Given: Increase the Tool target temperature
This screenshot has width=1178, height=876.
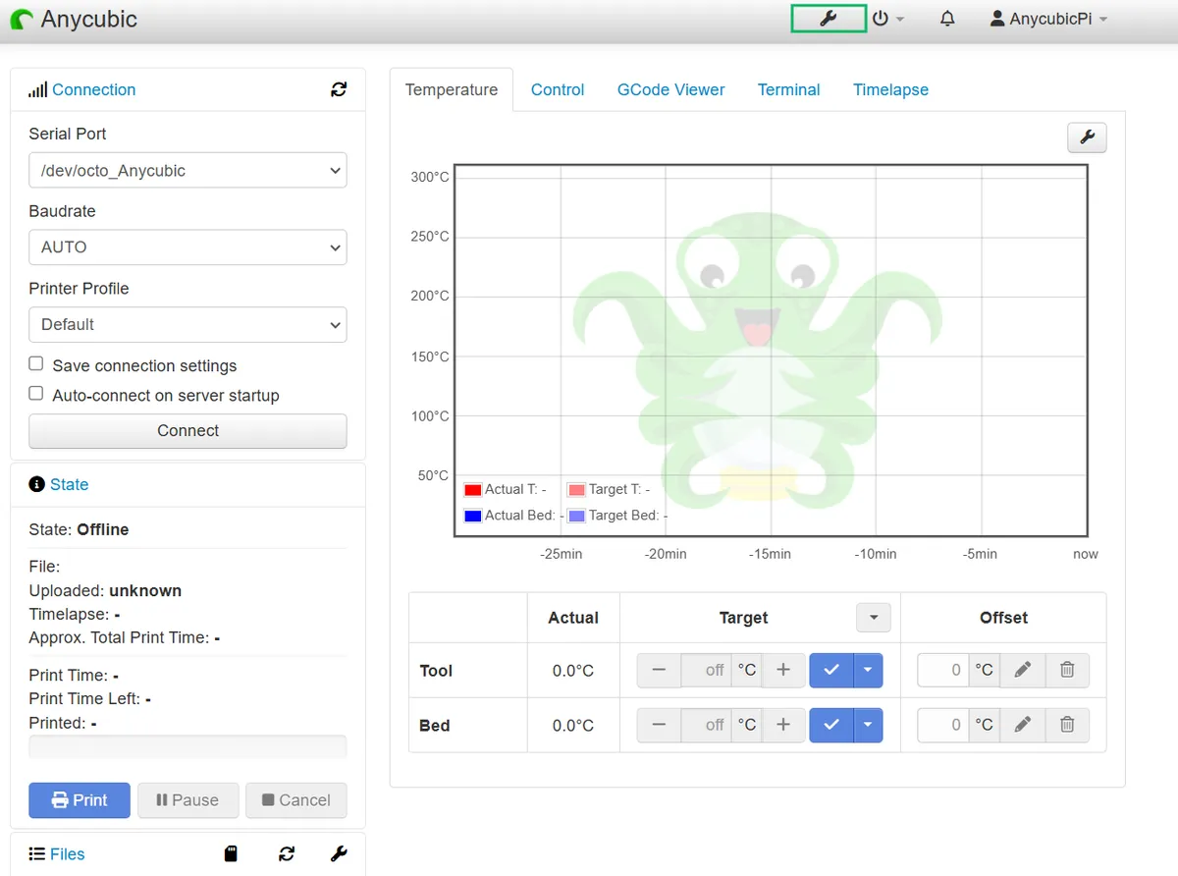Looking at the screenshot, I should [783, 671].
